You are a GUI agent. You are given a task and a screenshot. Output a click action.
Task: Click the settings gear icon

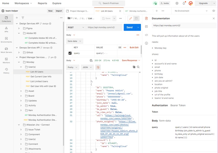177,3
